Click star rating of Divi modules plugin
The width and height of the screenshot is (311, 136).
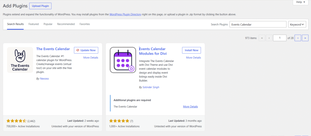tap(119, 121)
